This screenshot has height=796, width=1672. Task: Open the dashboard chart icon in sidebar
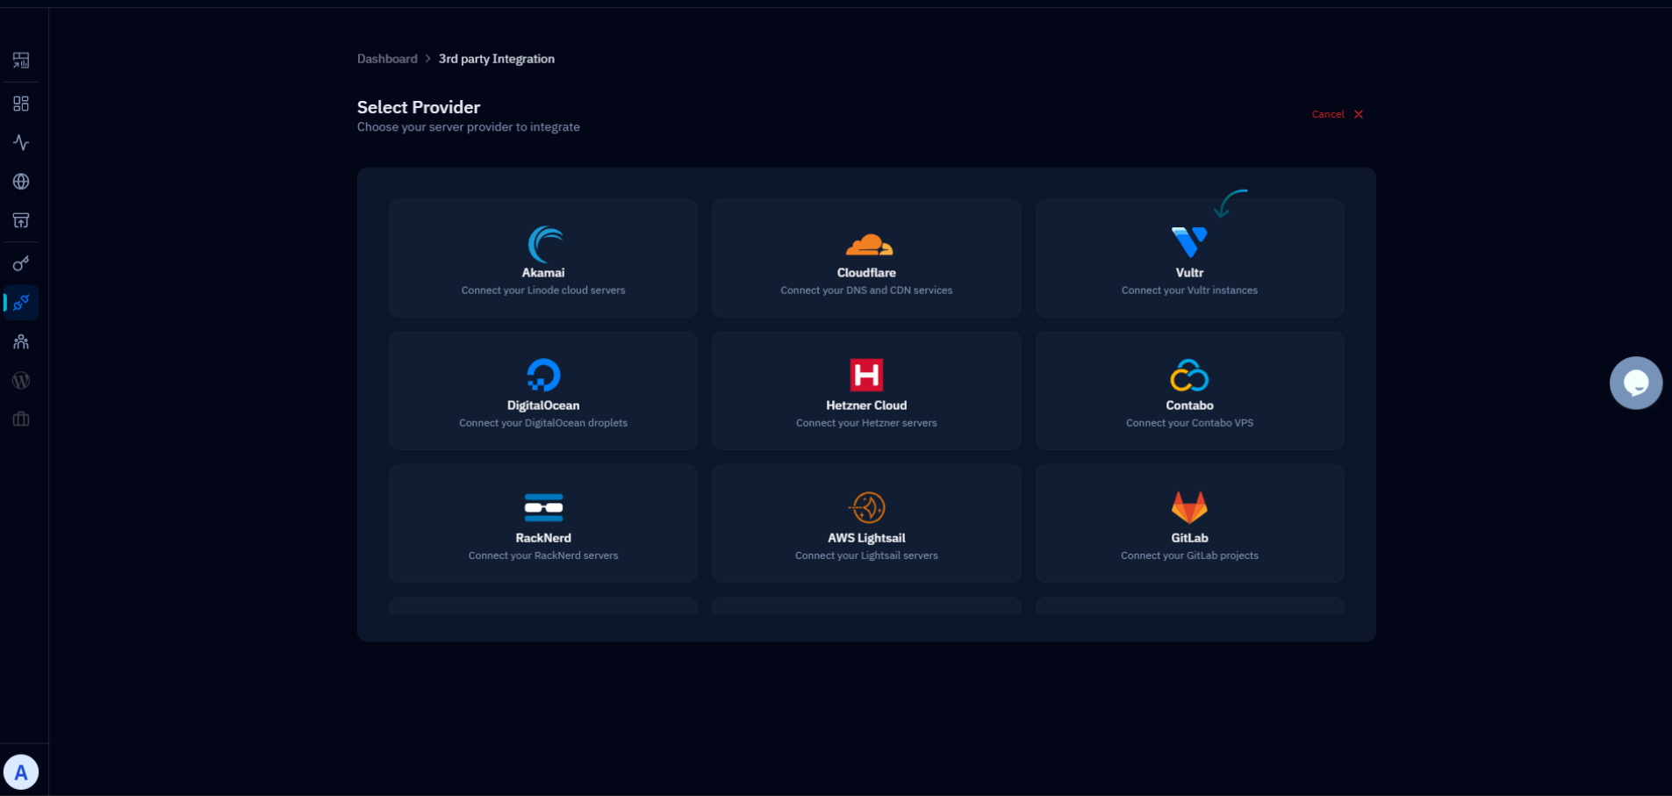[21, 61]
